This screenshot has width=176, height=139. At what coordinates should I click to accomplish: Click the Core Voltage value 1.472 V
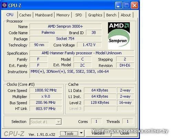tap(89, 45)
